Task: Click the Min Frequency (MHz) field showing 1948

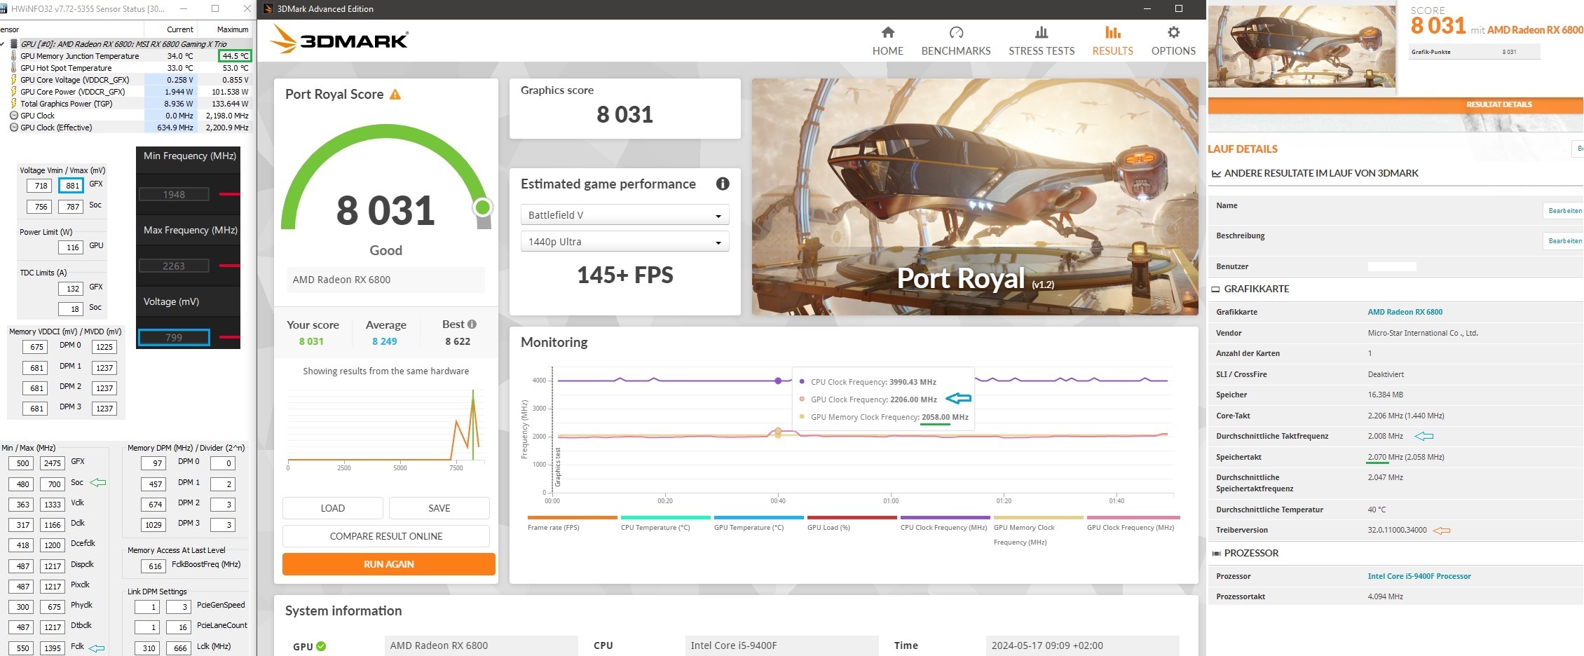Action: (x=174, y=194)
